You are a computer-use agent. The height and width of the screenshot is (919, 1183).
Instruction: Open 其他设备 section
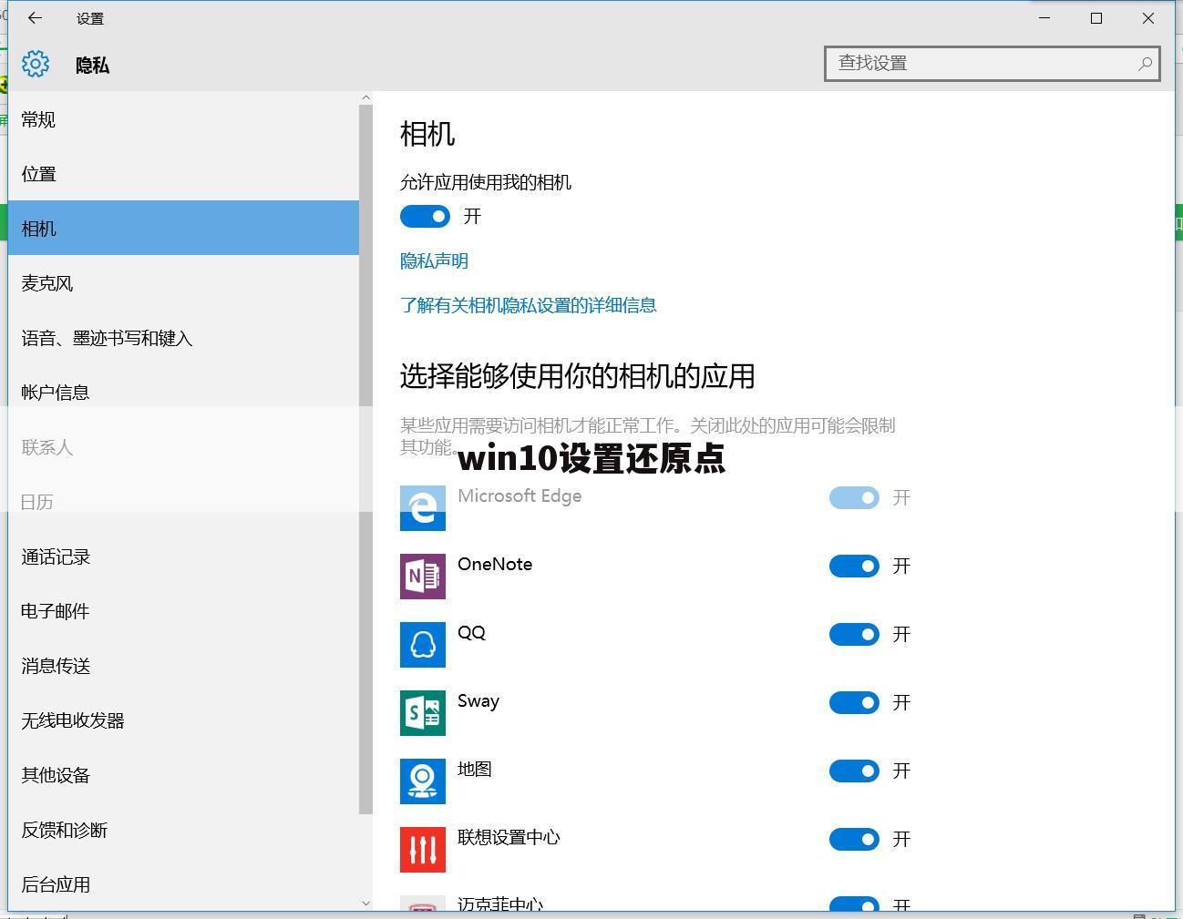(x=183, y=775)
